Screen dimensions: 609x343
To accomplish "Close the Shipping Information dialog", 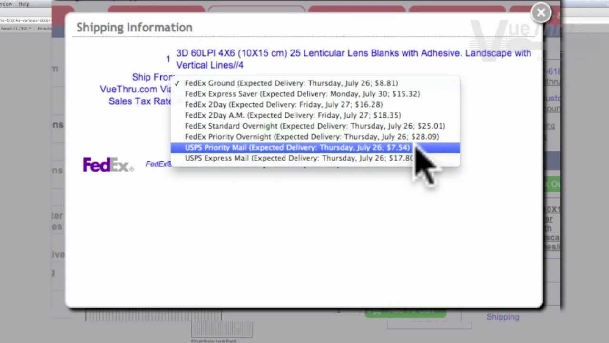I will pos(541,13).
